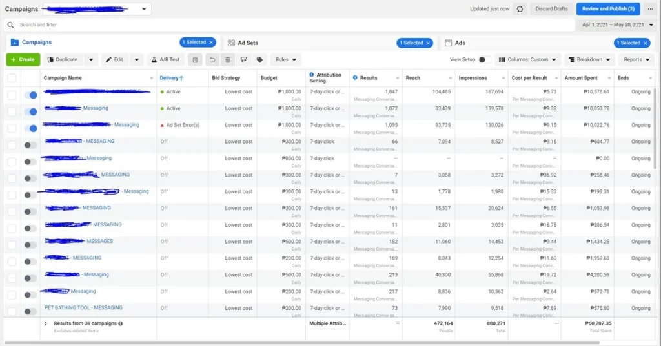This screenshot has height=346, width=661.
Task: Click the preview share icon in toolbar
Action: 243,60
